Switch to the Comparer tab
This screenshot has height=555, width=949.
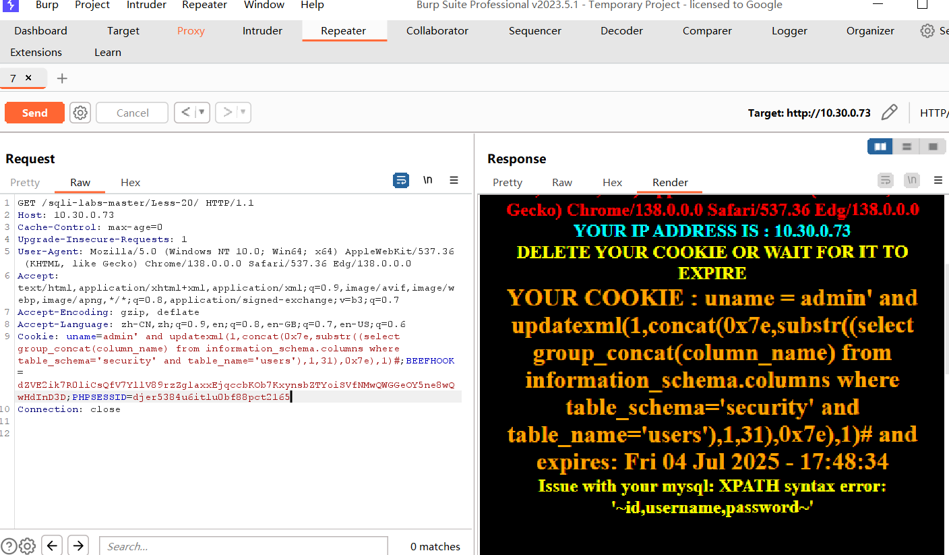(x=708, y=31)
